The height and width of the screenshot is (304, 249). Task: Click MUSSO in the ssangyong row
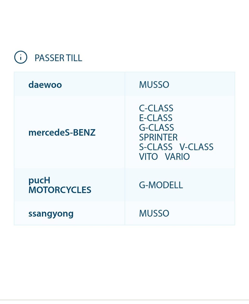click(154, 213)
